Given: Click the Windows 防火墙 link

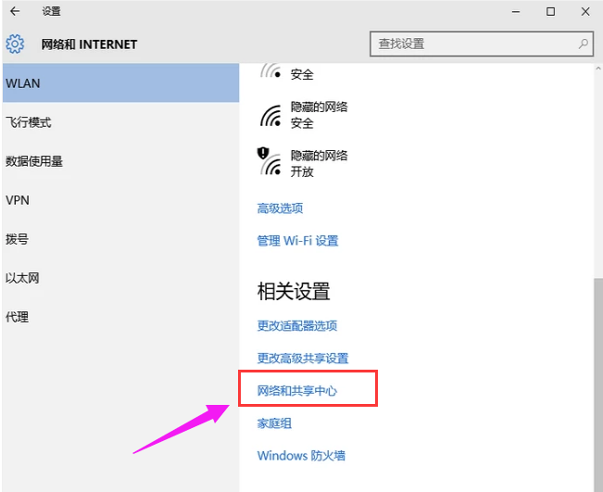Looking at the screenshot, I should coord(301,456).
